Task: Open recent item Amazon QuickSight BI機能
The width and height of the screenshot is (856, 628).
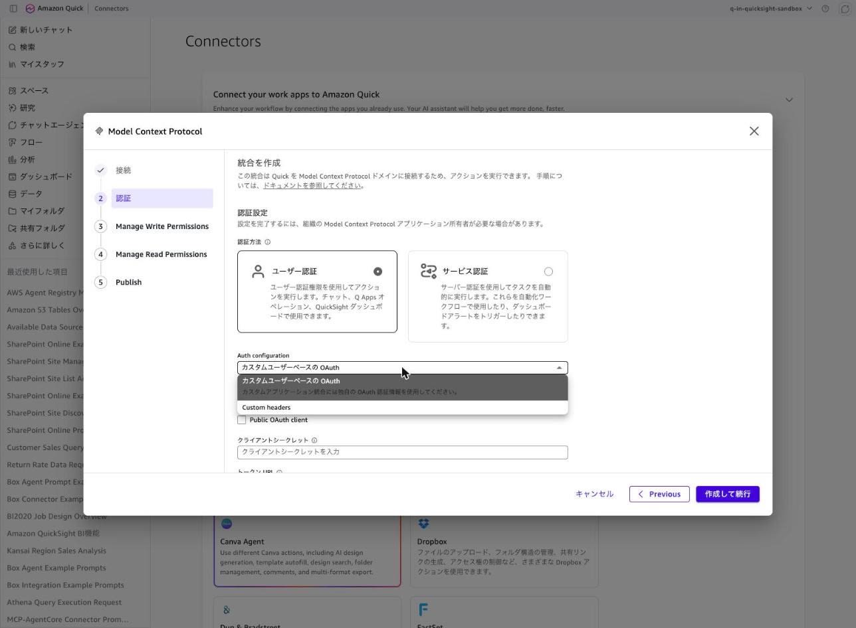Action: click(x=53, y=534)
